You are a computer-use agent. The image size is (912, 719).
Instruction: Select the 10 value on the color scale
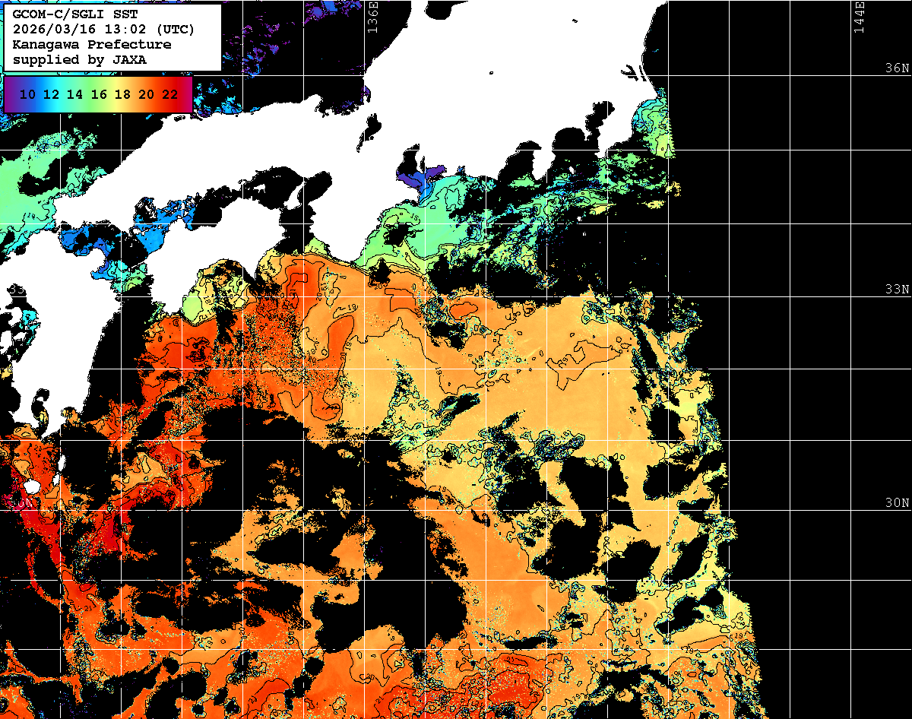(x=27, y=94)
